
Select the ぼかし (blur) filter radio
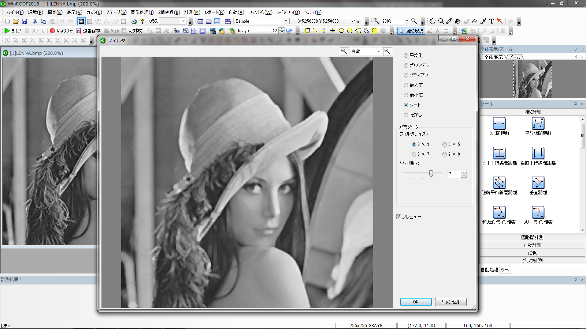pos(406,115)
